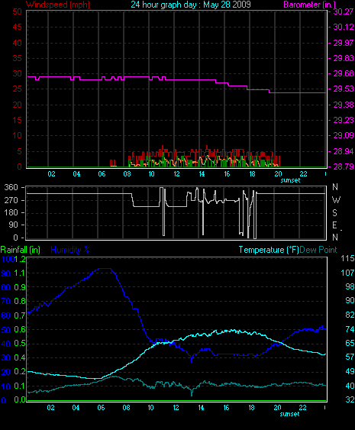The height and width of the screenshot is (430, 355).
Task: Click the Temperature (°F) legend label
Action: (269, 250)
